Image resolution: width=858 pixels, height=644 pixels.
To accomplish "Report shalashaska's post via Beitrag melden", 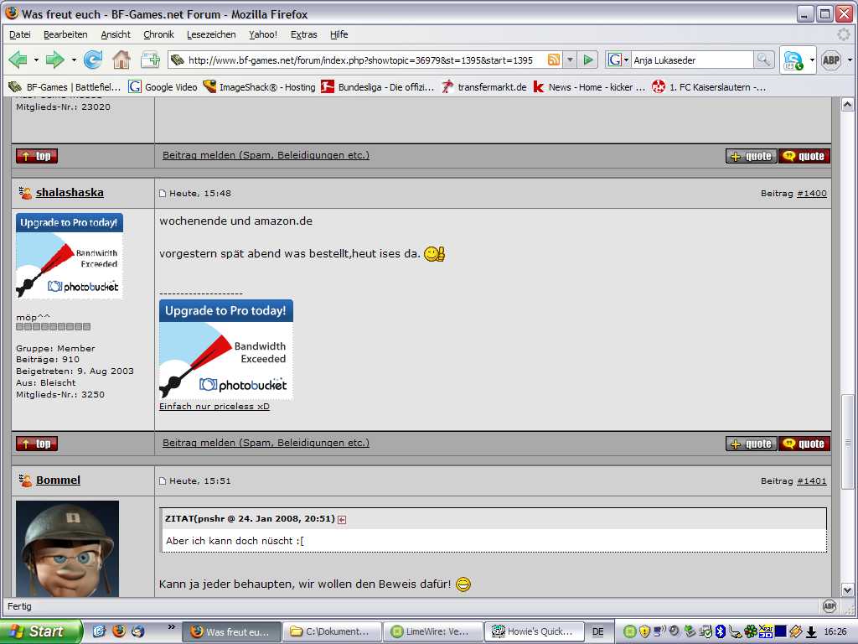I will pyautogui.click(x=266, y=443).
